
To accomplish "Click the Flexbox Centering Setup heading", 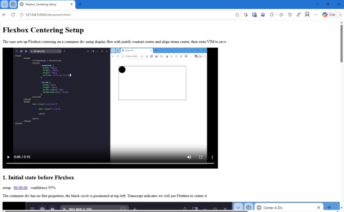I will point(43,30).
